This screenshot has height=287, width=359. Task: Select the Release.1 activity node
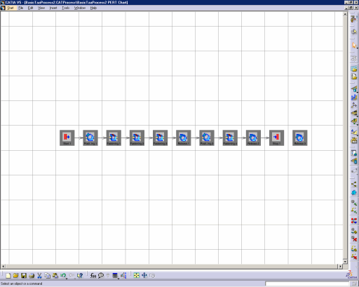[x=184, y=138]
